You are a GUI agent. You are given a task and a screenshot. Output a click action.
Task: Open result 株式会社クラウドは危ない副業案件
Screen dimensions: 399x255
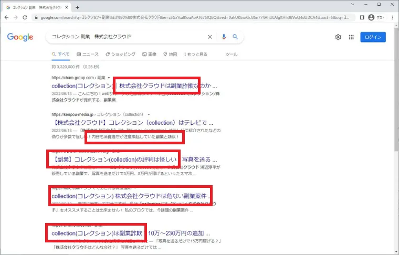131,196
